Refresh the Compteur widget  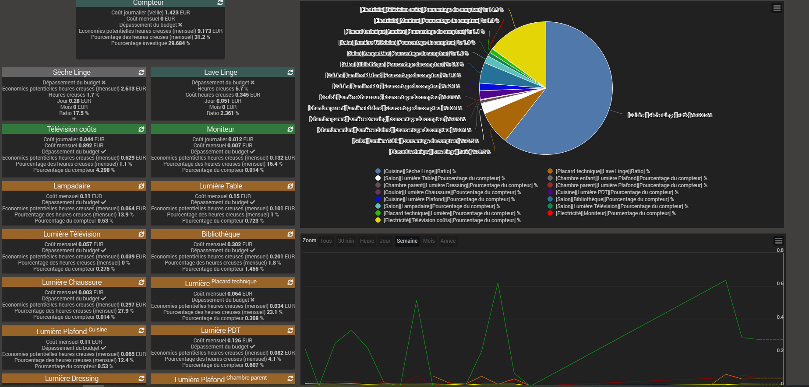pyautogui.click(x=220, y=3)
